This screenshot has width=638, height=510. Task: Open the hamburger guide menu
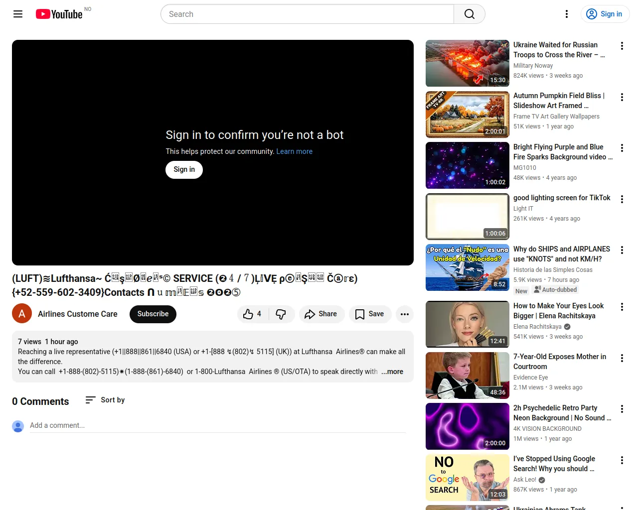[x=18, y=14]
